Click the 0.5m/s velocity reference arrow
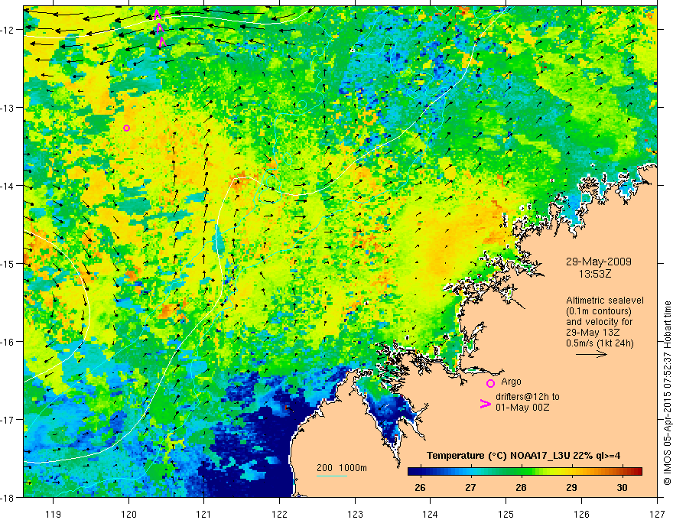This screenshot has height=520, width=673. (x=591, y=354)
